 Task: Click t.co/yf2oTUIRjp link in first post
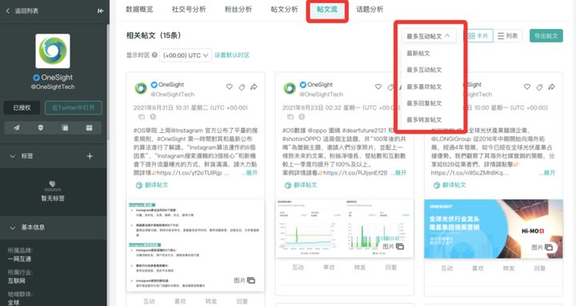click(x=190, y=173)
